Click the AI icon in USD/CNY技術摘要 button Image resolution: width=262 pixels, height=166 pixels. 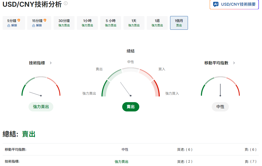[x=216, y=4]
